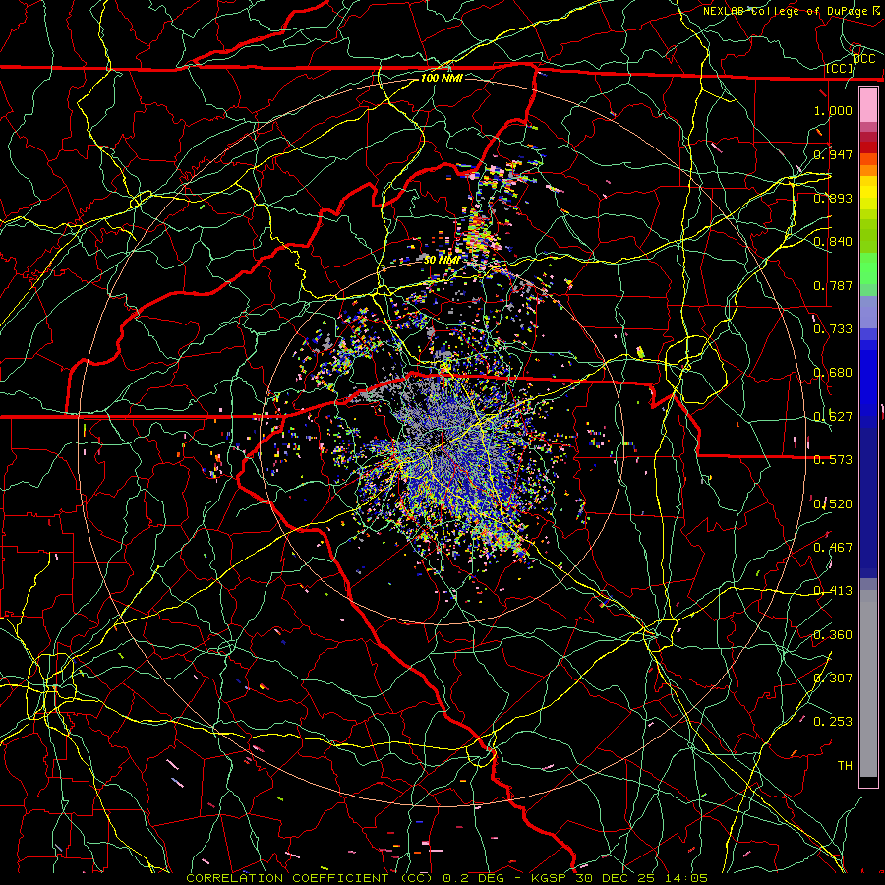
Task: Click the 50 NMI range ring label
Action: coord(442,260)
